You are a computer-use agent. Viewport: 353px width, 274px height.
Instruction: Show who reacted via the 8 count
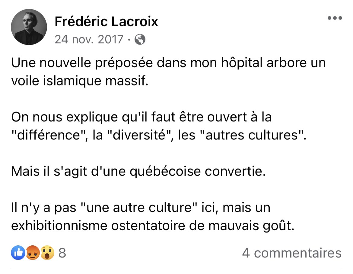[x=62, y=253]
